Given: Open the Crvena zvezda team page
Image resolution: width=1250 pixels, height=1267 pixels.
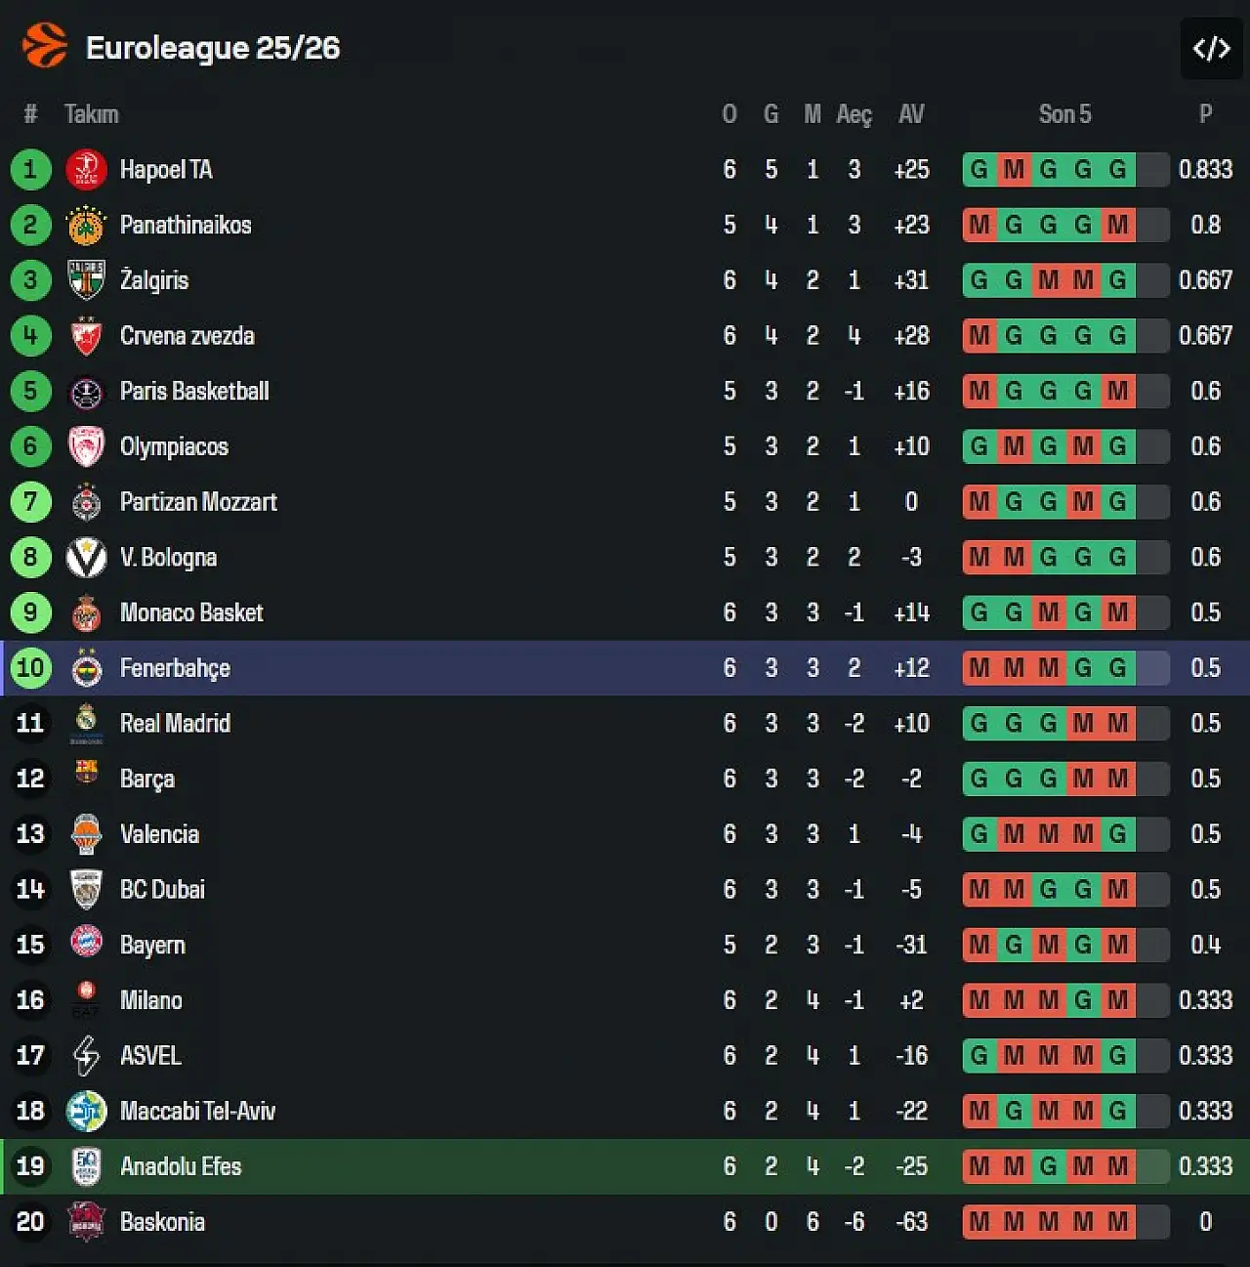Looking at the screenshot, I should pos(187,336).
